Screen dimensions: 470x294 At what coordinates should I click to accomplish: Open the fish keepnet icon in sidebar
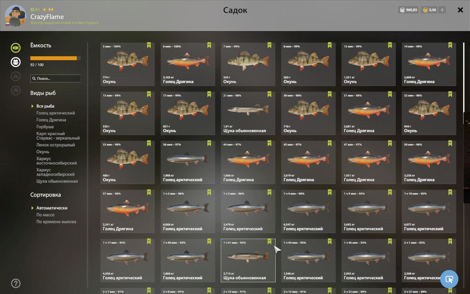coord(16,48)
